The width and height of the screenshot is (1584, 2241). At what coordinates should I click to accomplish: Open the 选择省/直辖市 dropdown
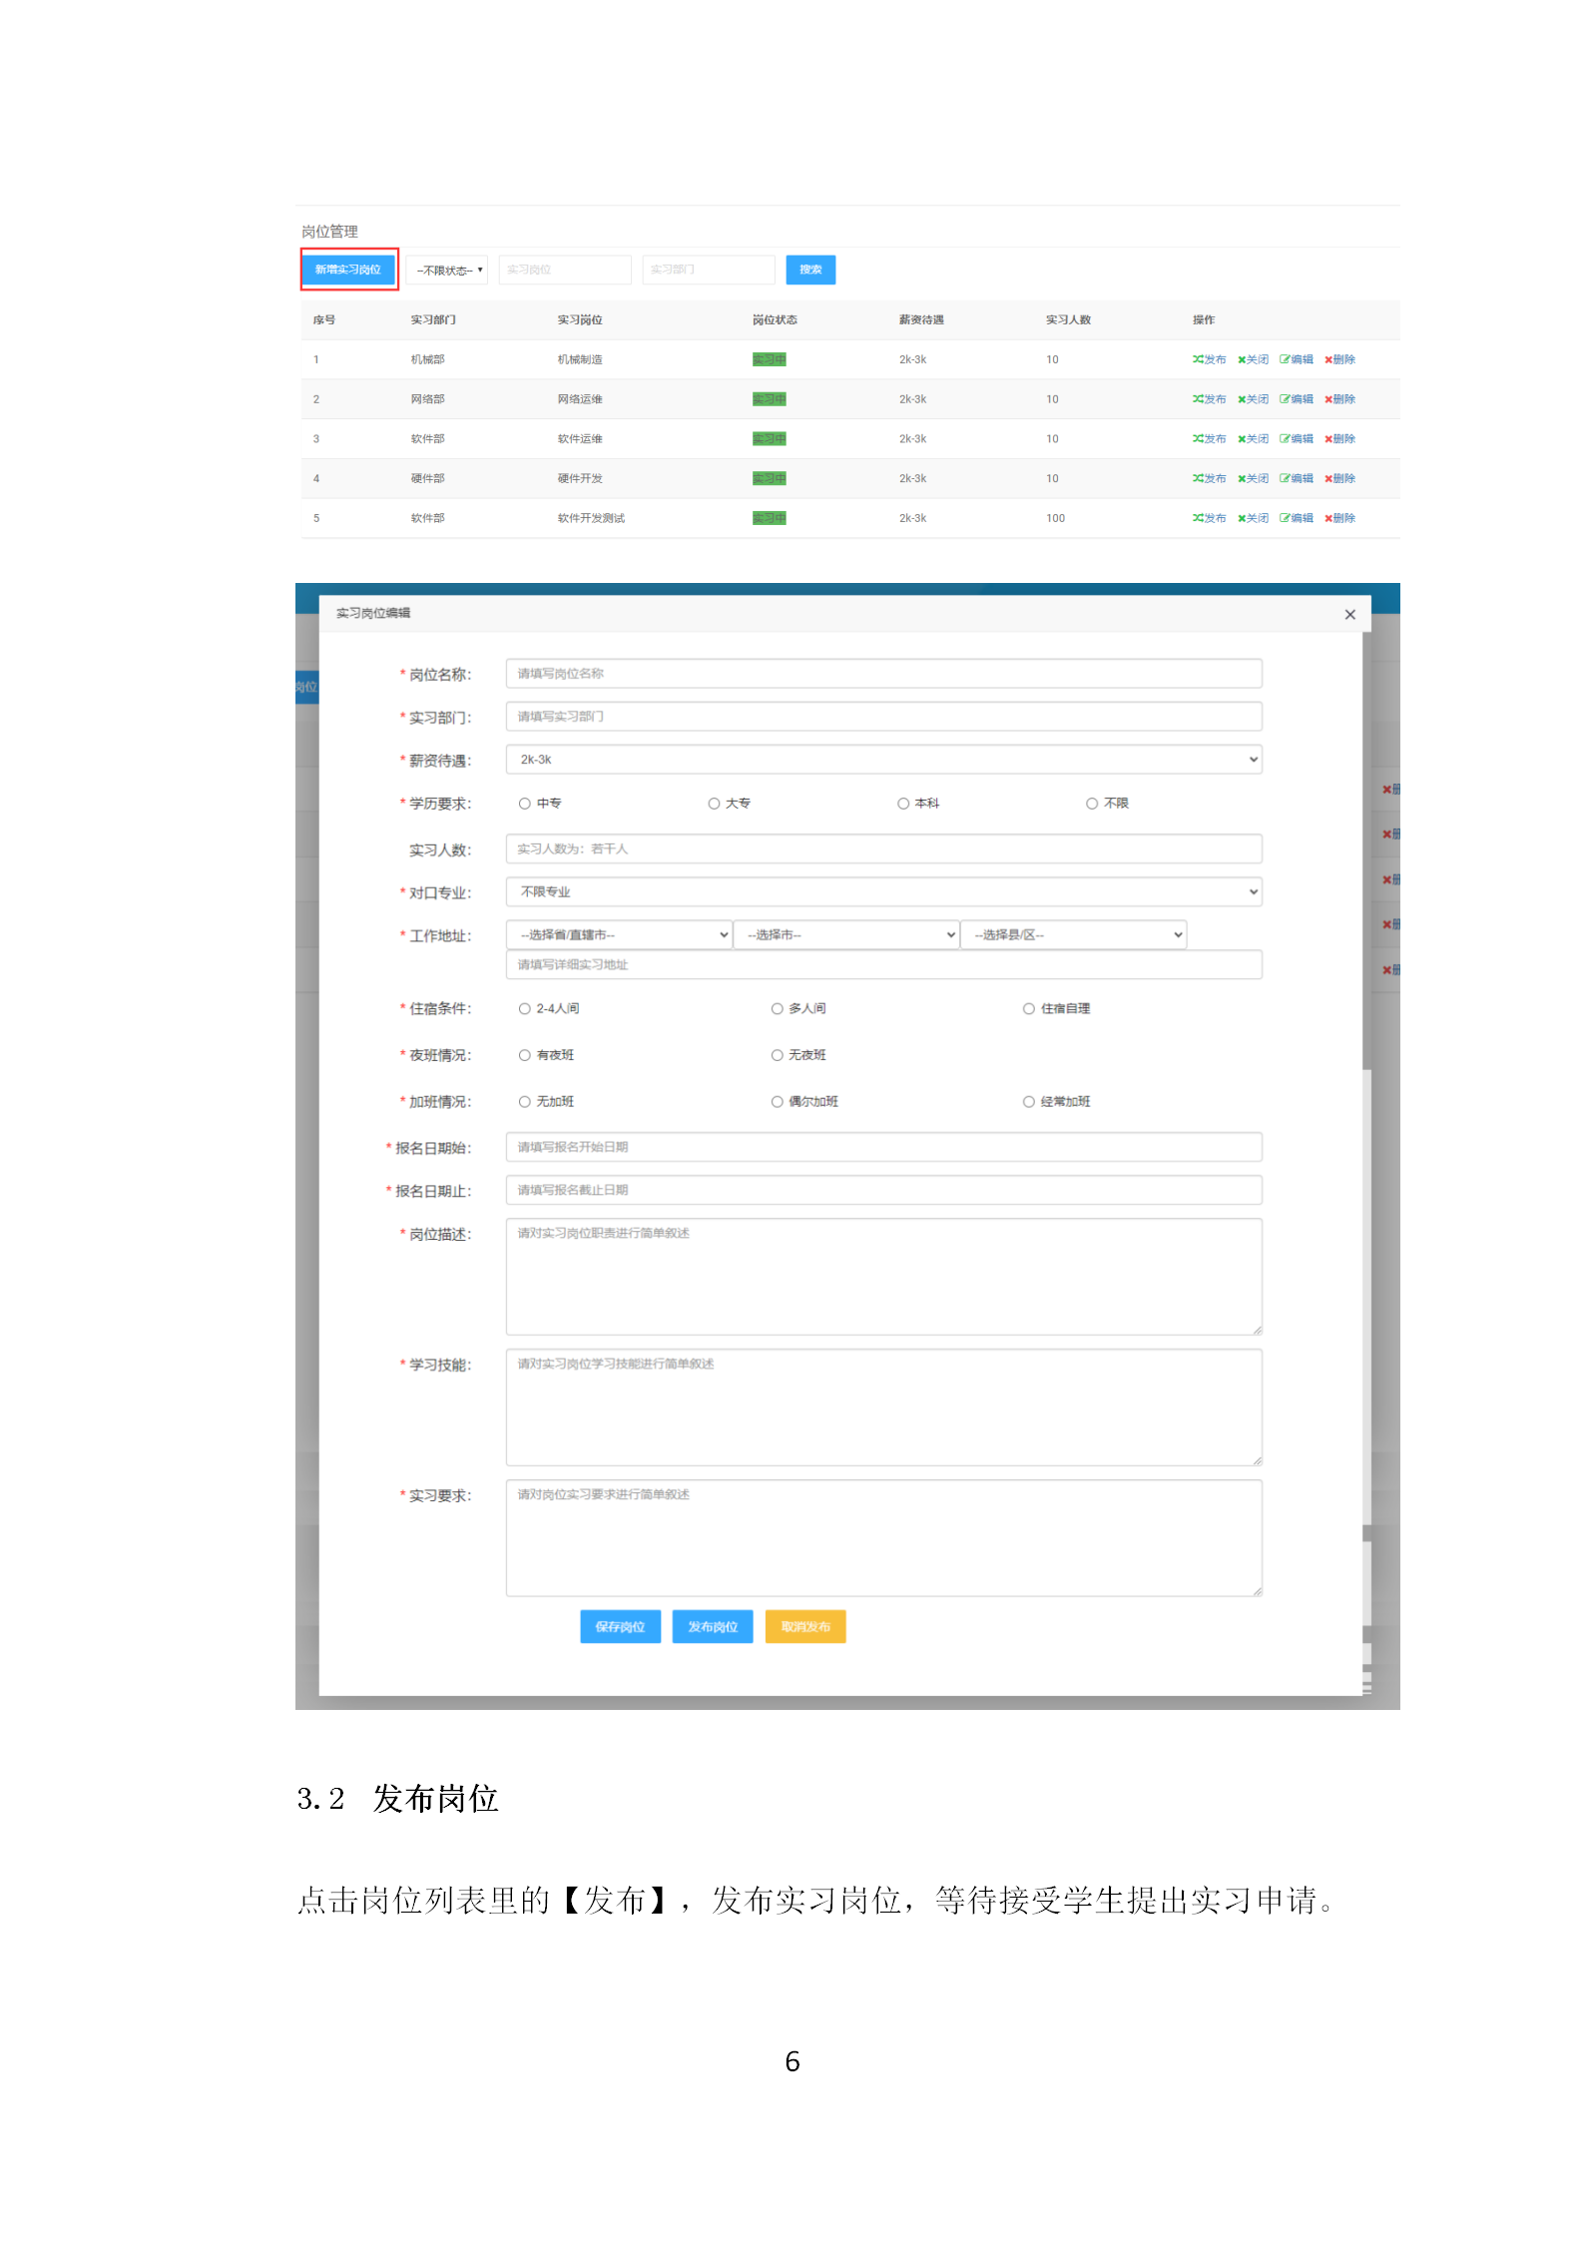(619, 935)
